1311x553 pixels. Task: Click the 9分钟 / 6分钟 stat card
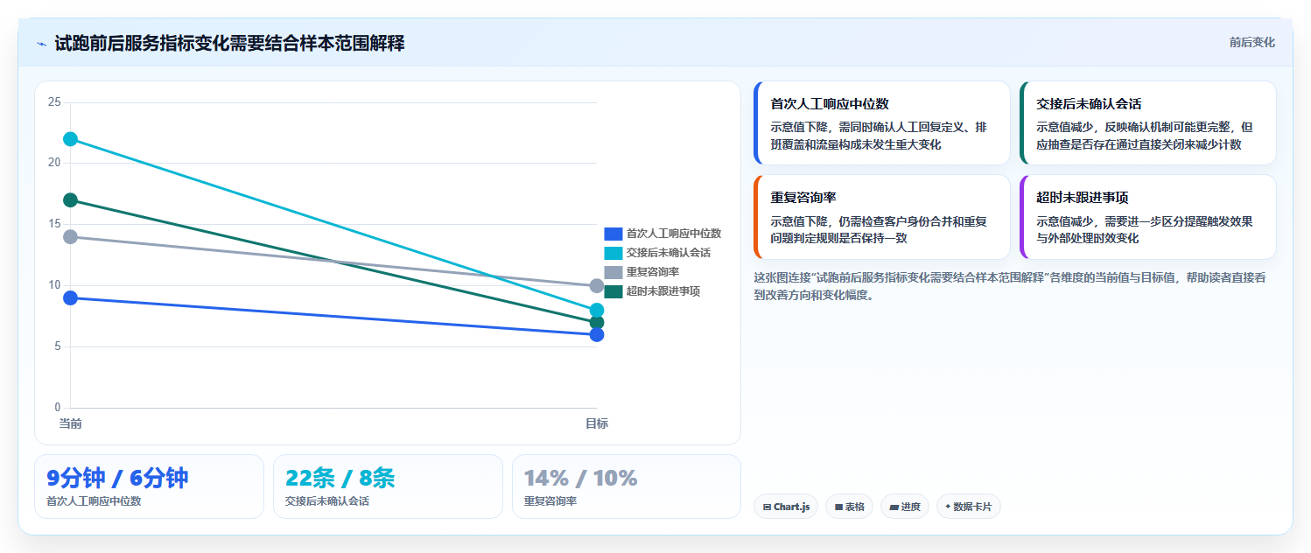pos(149,486)
